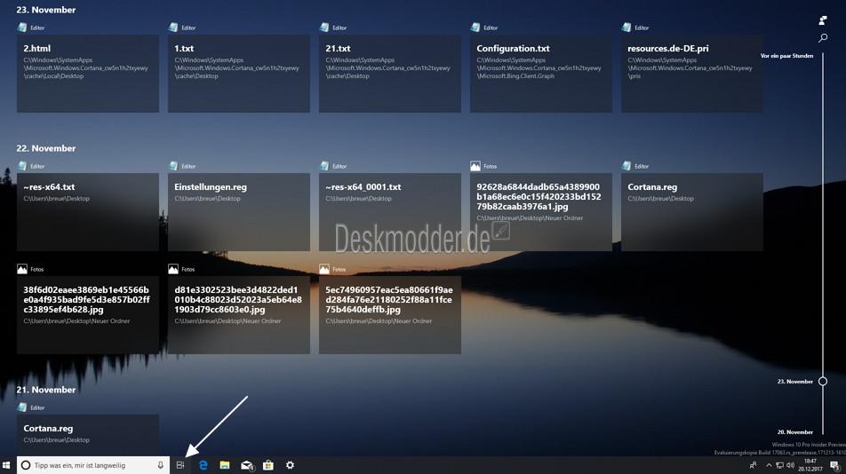Click the Cortana microphone icon
846x474 pixels.
click(x=161, y=465)
